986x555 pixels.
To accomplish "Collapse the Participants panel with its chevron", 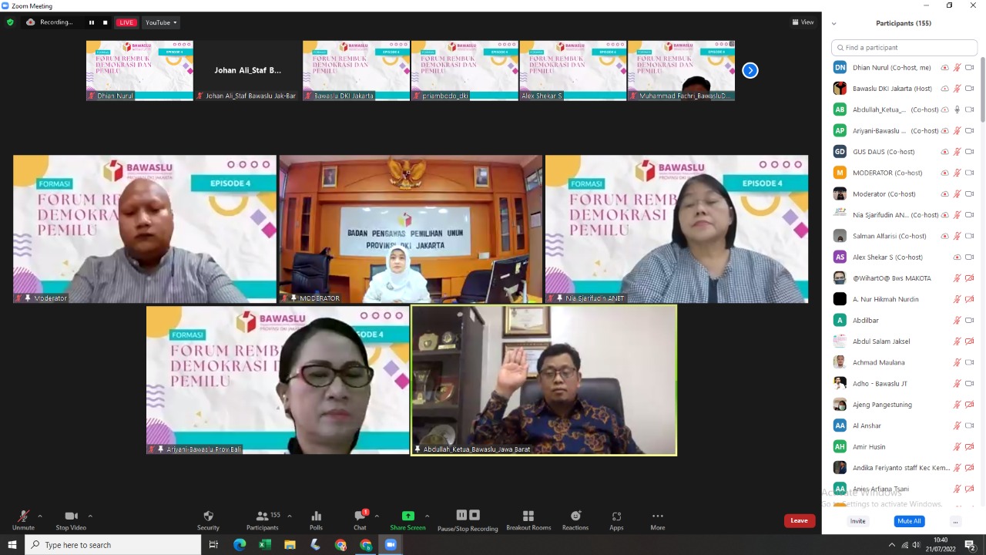I will [833, 23].
